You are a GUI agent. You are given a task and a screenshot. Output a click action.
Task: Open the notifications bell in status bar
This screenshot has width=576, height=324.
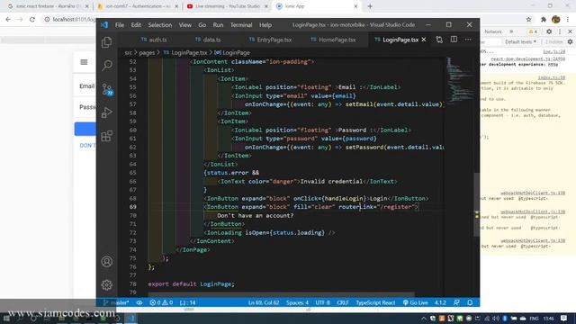click(x=470, y=302)
